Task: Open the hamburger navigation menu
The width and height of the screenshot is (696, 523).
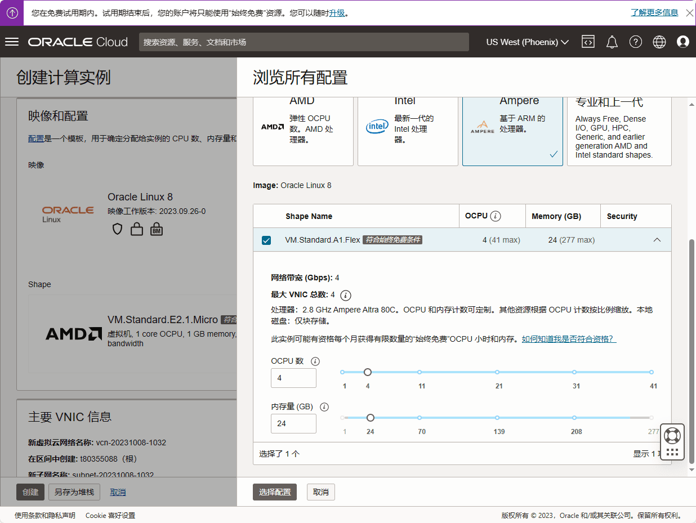Action: pos(12,42)
